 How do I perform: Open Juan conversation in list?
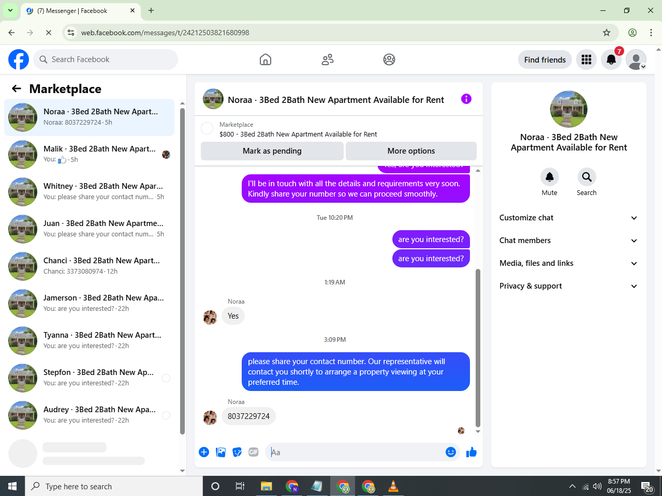click(x=90, y=229)
